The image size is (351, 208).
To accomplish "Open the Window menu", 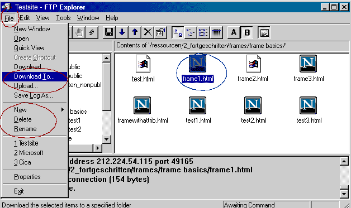I will (88, 18).
